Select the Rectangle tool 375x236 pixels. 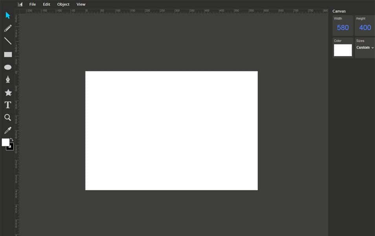(7, 54)
